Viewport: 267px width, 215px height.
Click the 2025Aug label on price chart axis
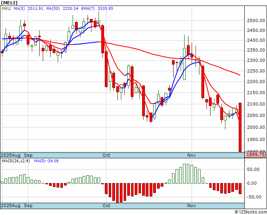pos(11,155)
